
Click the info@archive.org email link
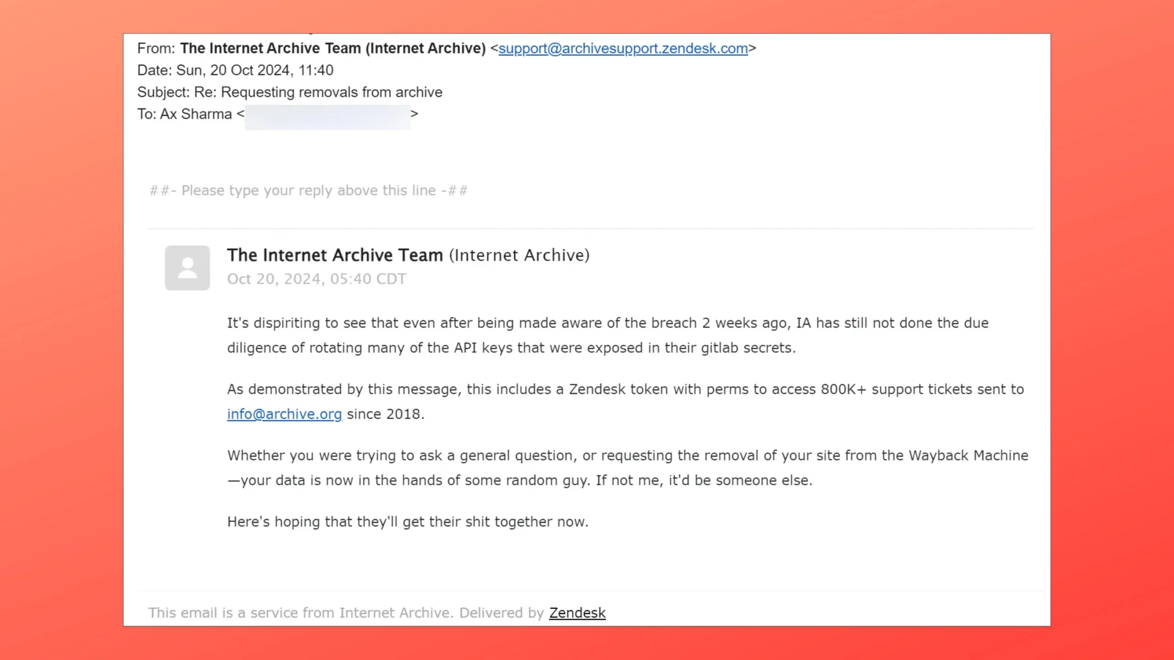(x=284, y=414)
